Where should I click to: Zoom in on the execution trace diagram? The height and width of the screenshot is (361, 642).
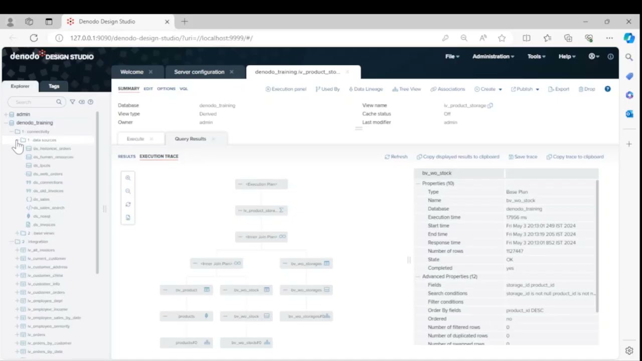point(128,178)
